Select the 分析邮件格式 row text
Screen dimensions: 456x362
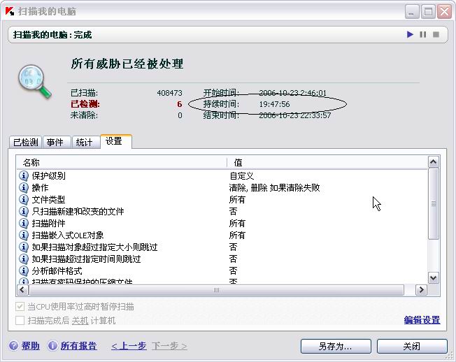[x=57, y=270]
